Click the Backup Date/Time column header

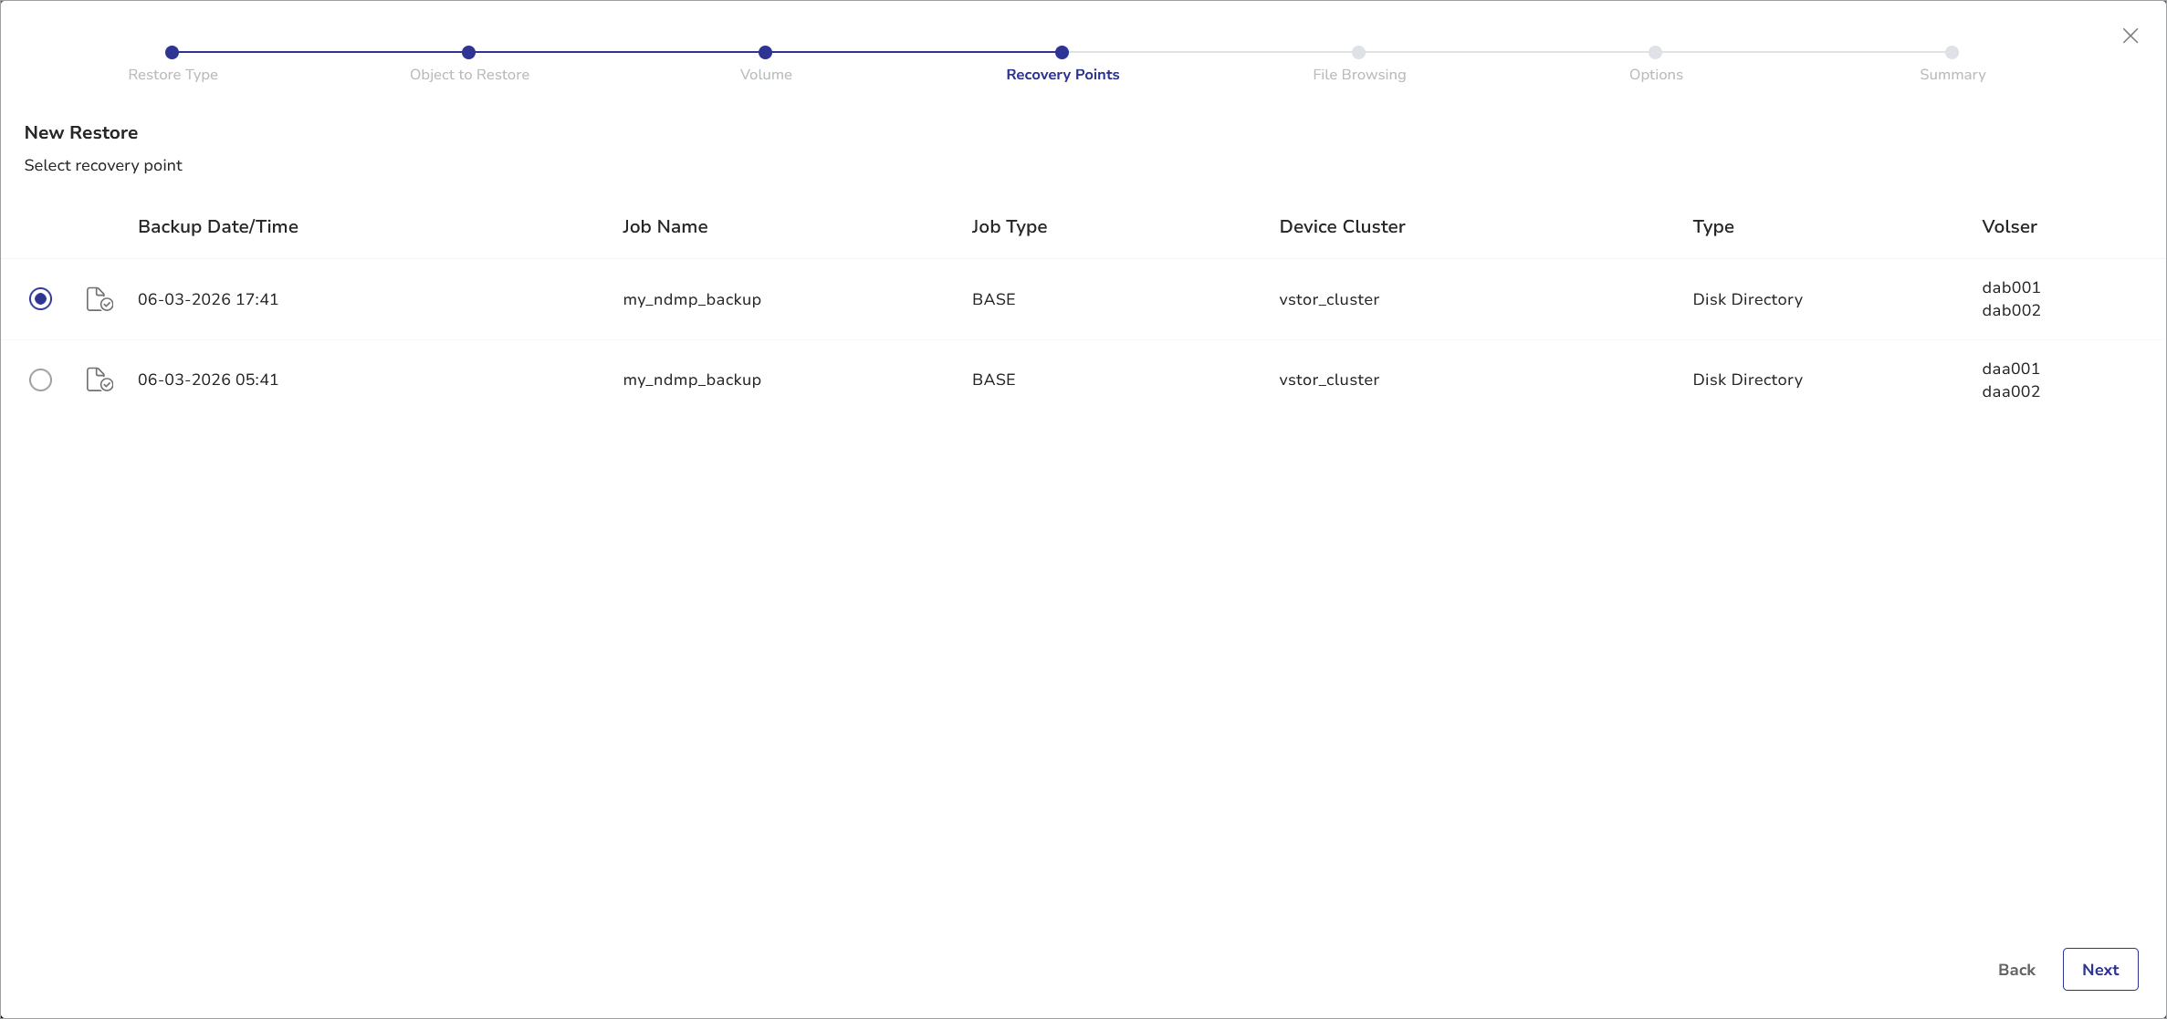217,226
